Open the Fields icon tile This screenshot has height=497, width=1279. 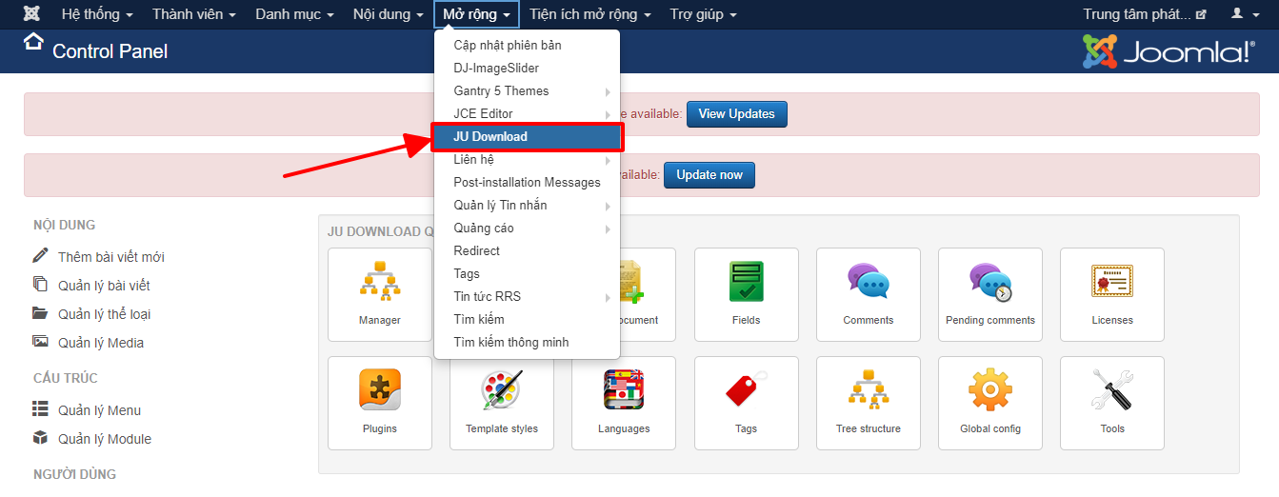point(747,294)
